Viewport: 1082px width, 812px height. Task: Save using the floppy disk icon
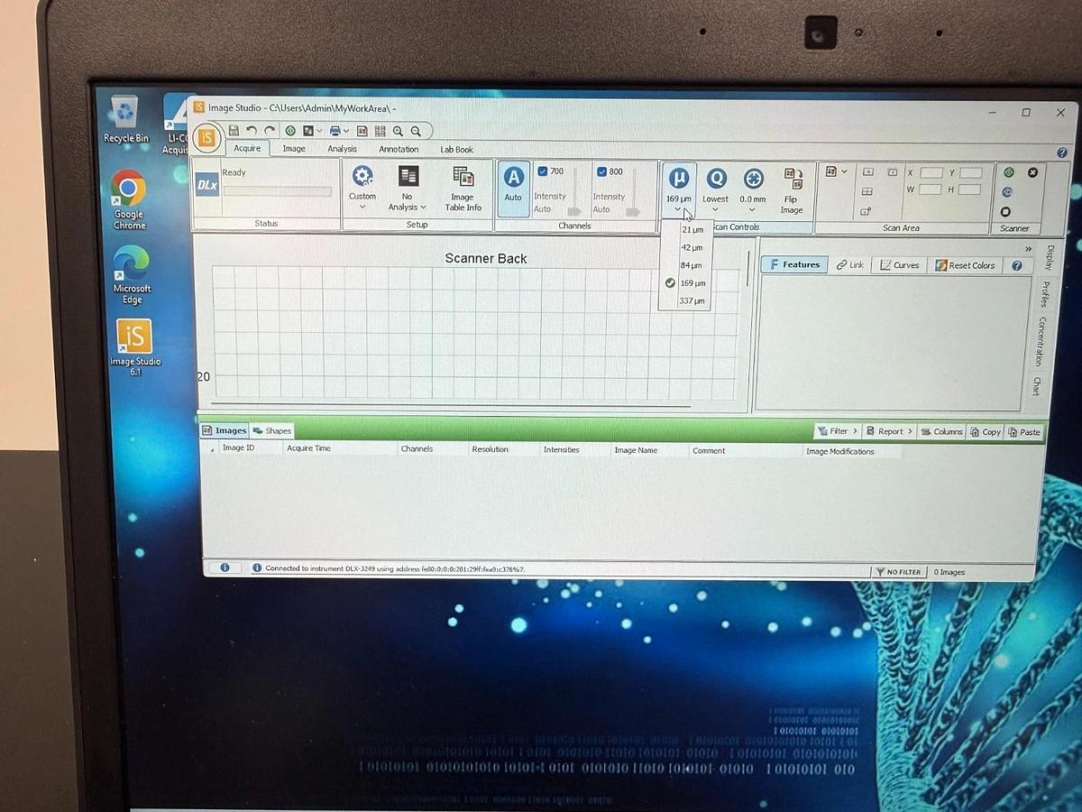(234, 131)
